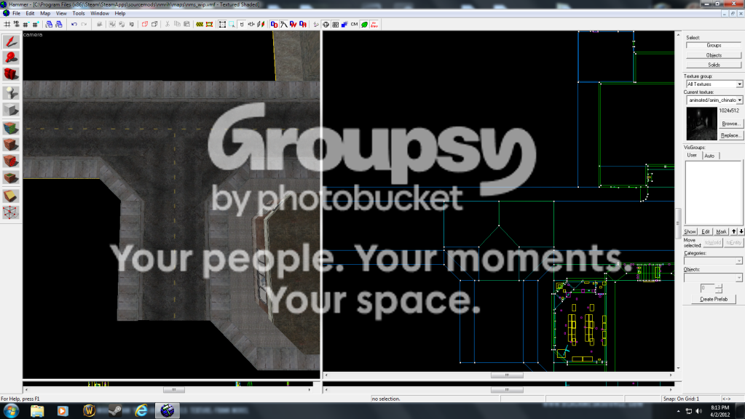Screen dimensions: 745x419
Task: Select the Entity tool lamp icon
Action: pyautogui.click(x=11, y=93)
